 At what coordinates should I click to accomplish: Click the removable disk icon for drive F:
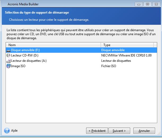click(x=8, y=51)
